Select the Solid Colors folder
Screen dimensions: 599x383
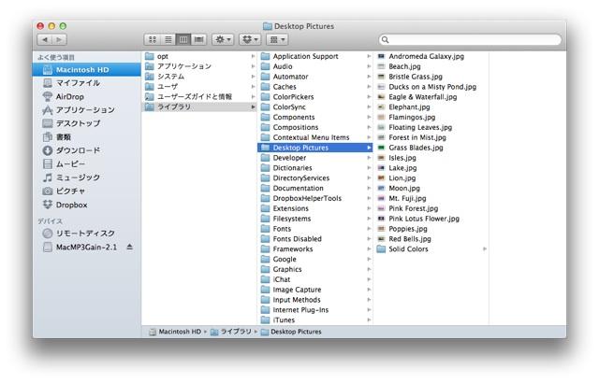408,249
